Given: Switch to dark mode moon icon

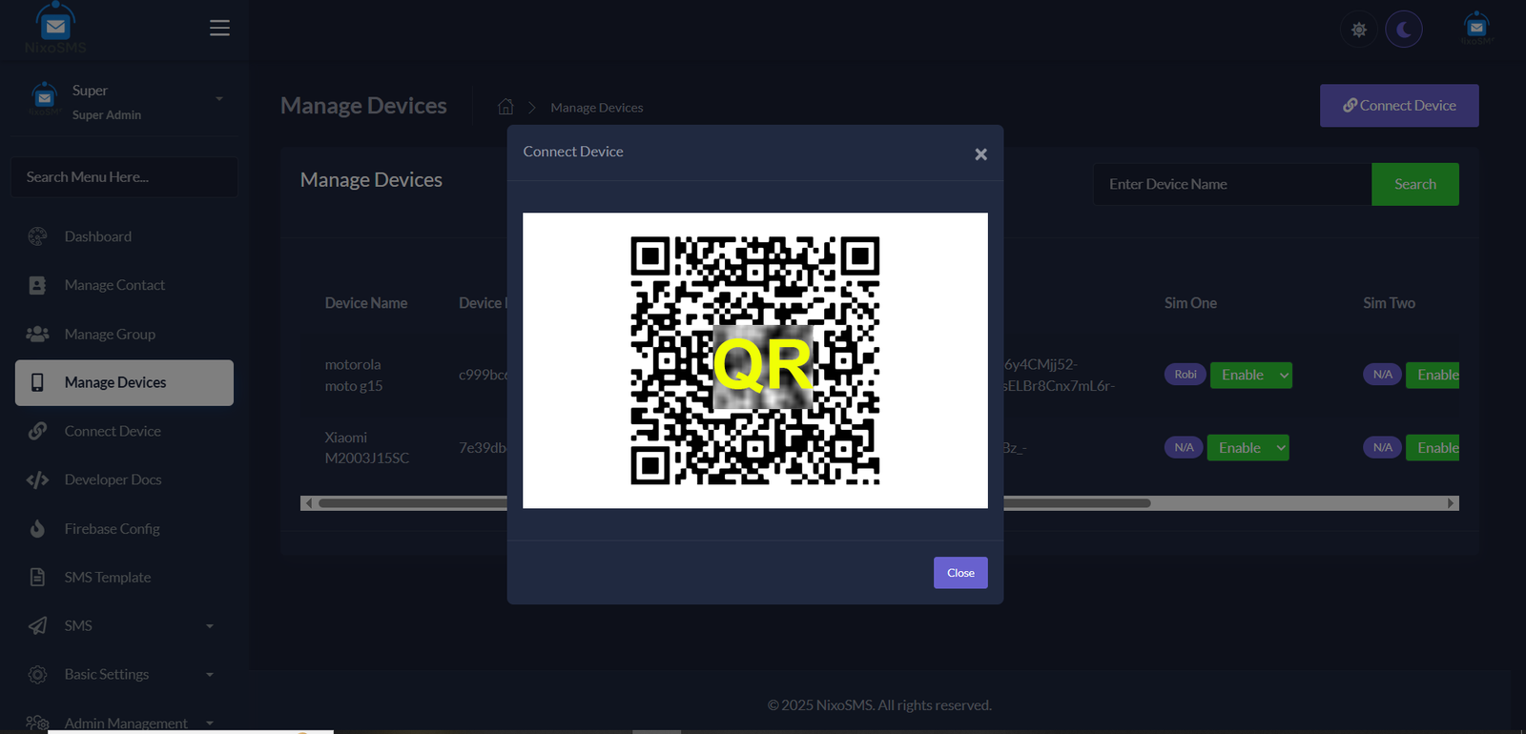Looking at the screenshot, I should tap(1404, 30).
